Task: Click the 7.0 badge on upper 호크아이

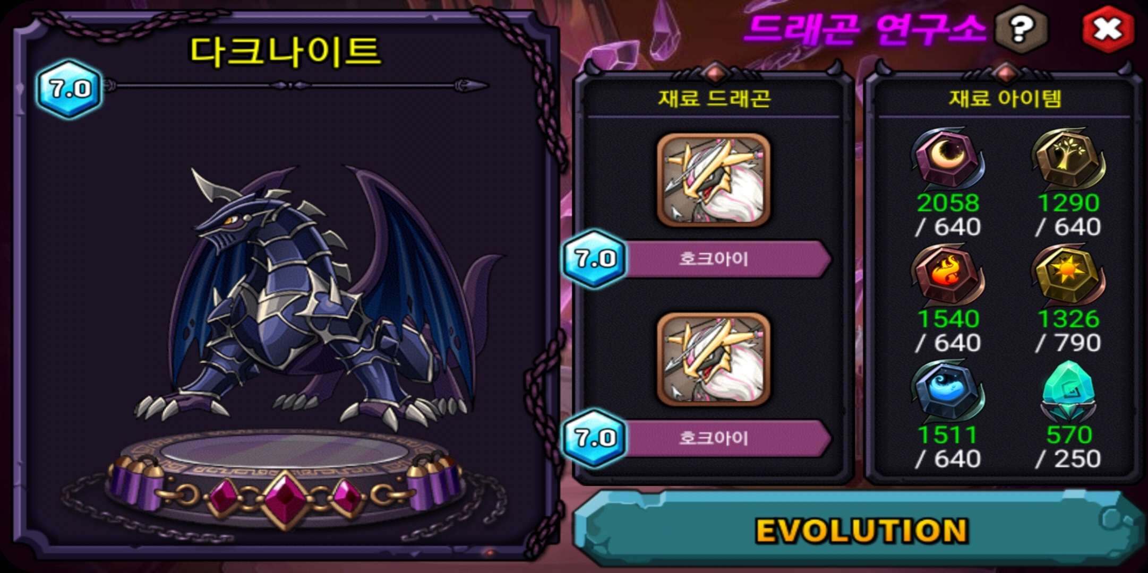Action: [595, 258]
